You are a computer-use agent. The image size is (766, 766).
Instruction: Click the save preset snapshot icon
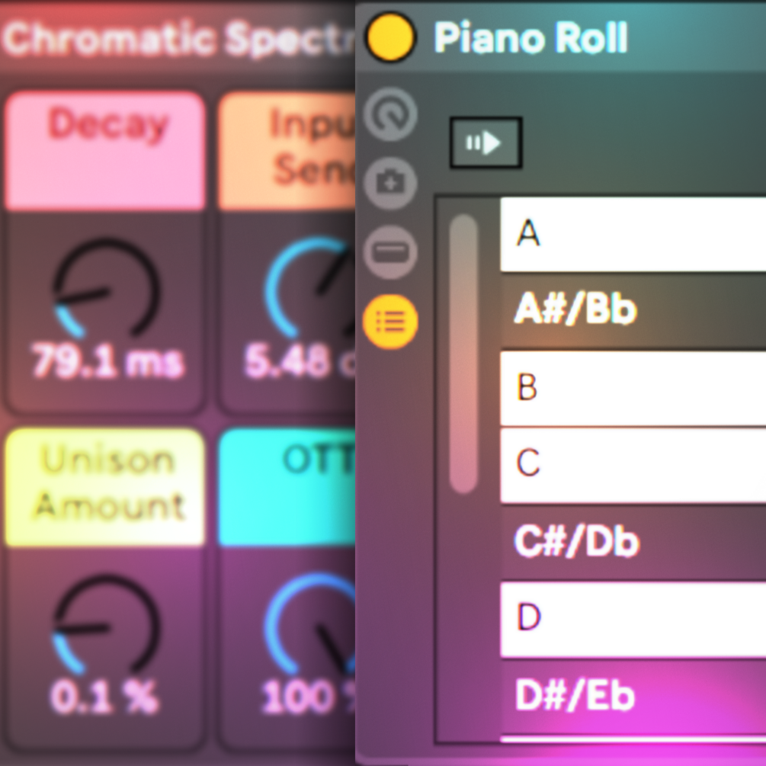pyautogui.click(x=390, y=183)
